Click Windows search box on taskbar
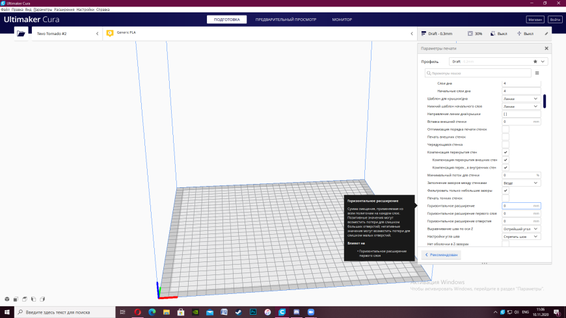Viewport: 566px width, 318px height. pos(65,312)
